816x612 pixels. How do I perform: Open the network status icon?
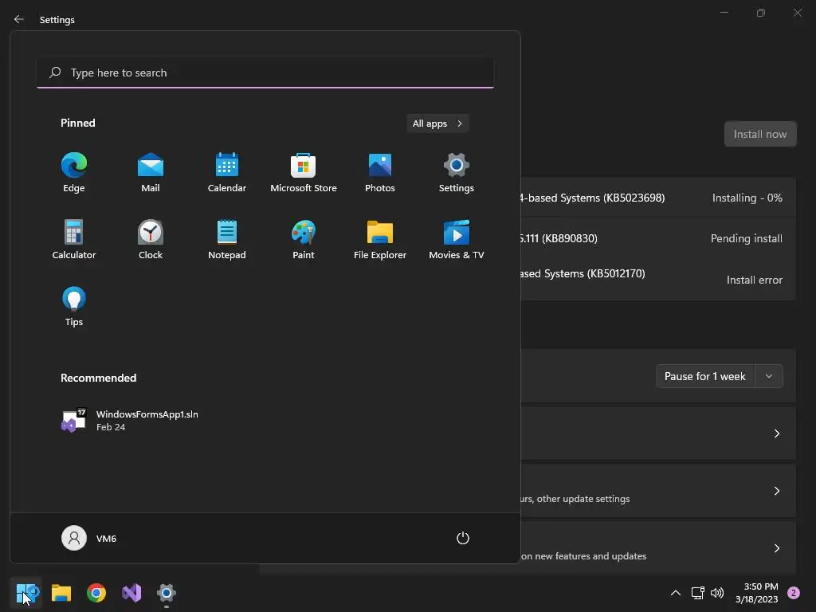698,593
